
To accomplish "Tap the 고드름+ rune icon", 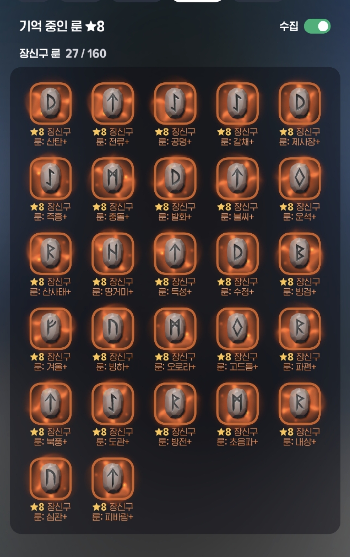I will click(237, 328).
